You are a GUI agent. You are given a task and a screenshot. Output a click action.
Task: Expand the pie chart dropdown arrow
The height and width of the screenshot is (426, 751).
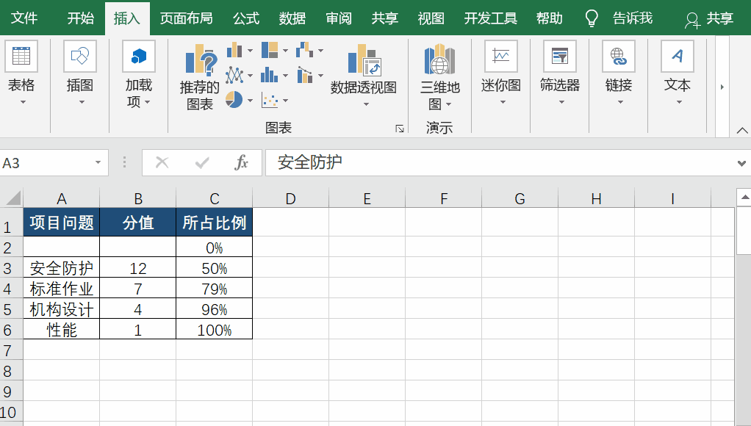pos(250,101)
